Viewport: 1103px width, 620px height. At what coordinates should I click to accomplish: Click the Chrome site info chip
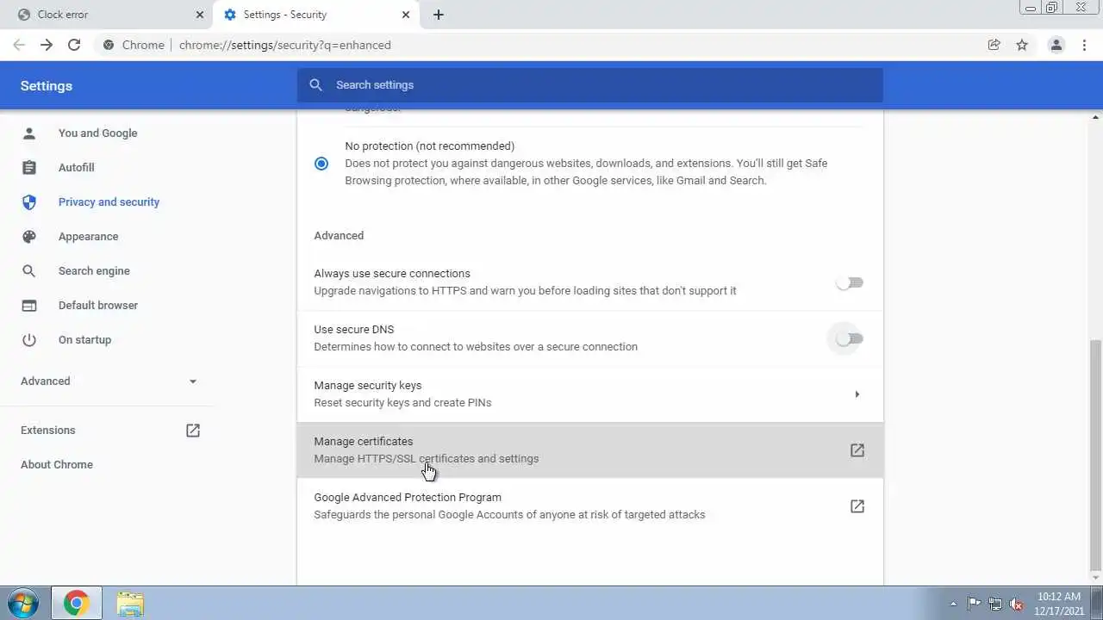coord(134,45)
